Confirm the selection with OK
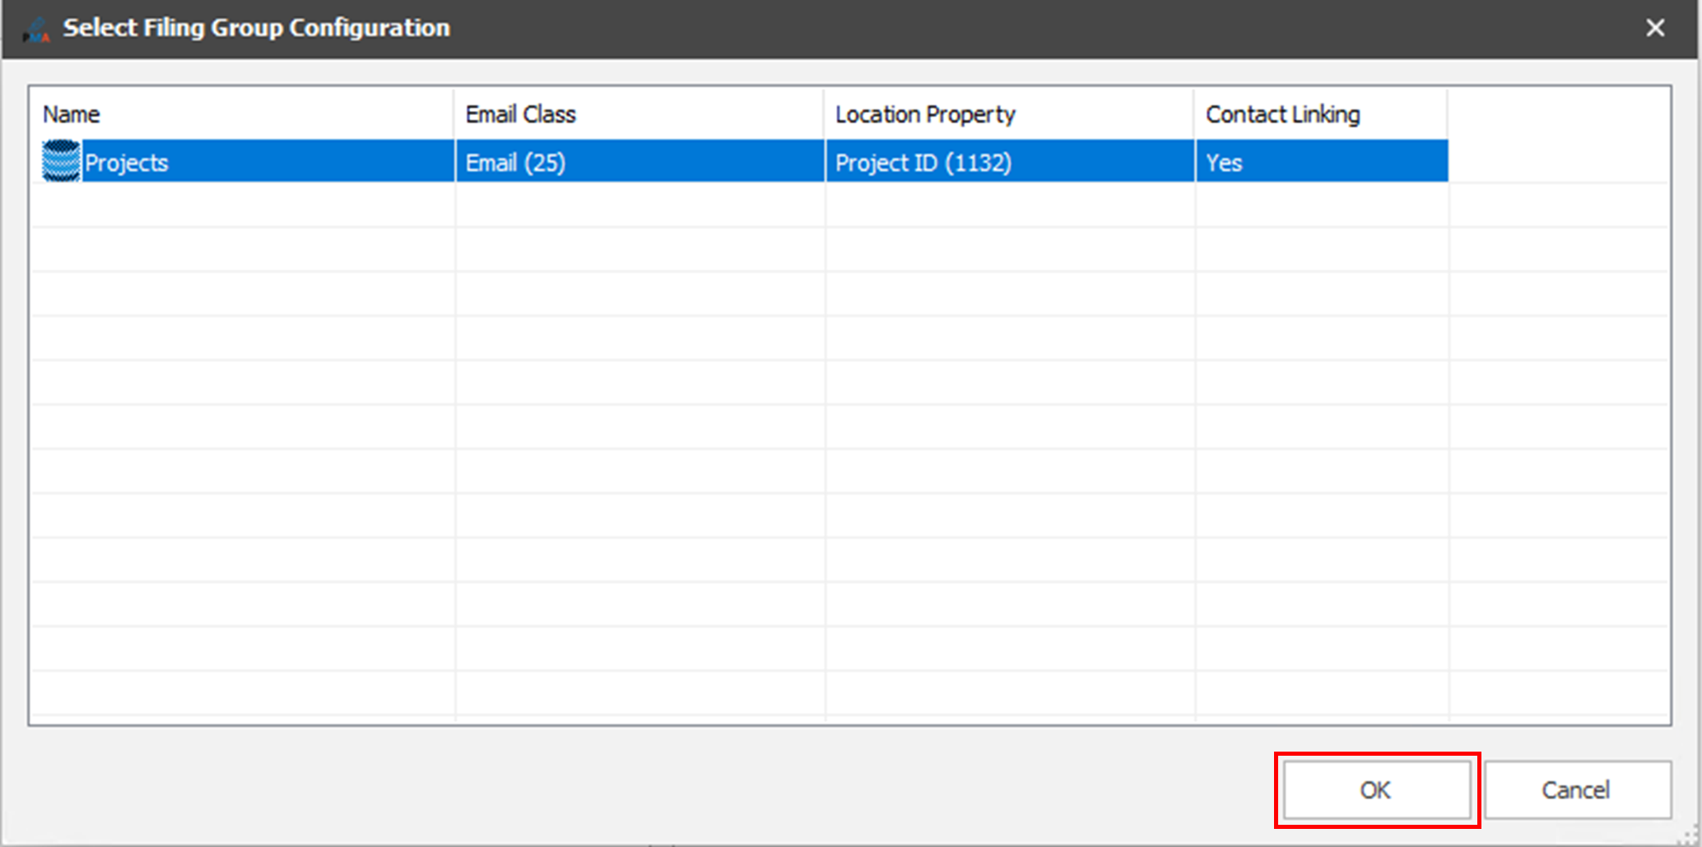Screen dimensions: 1702x847 tap(1376, 790)
